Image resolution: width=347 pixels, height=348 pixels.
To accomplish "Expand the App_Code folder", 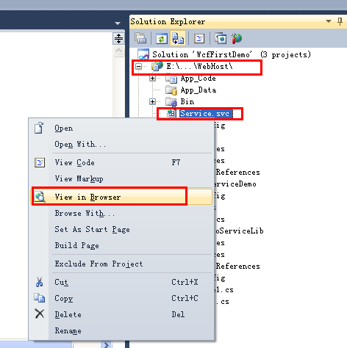I will point(152,79).
